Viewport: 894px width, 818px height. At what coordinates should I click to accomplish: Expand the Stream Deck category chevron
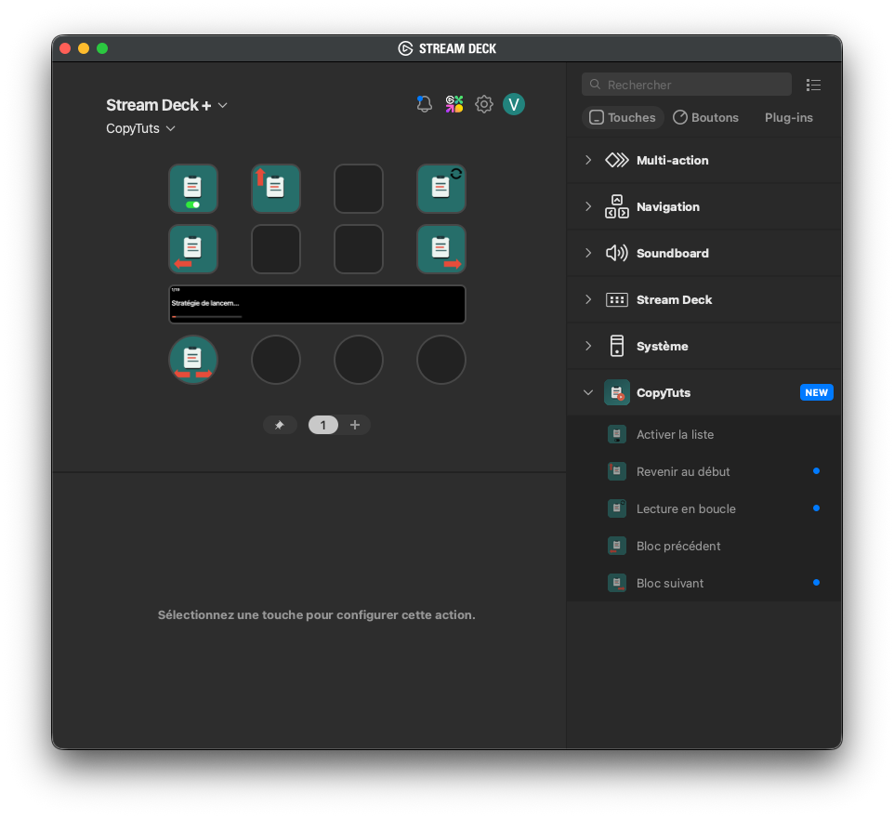588,299
